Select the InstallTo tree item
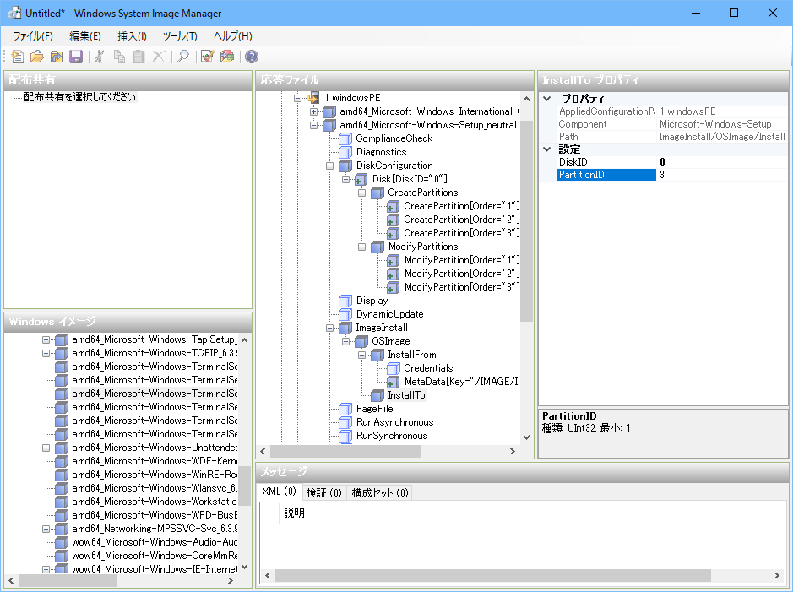The image size is (793, 592). [x=406, y=395]
